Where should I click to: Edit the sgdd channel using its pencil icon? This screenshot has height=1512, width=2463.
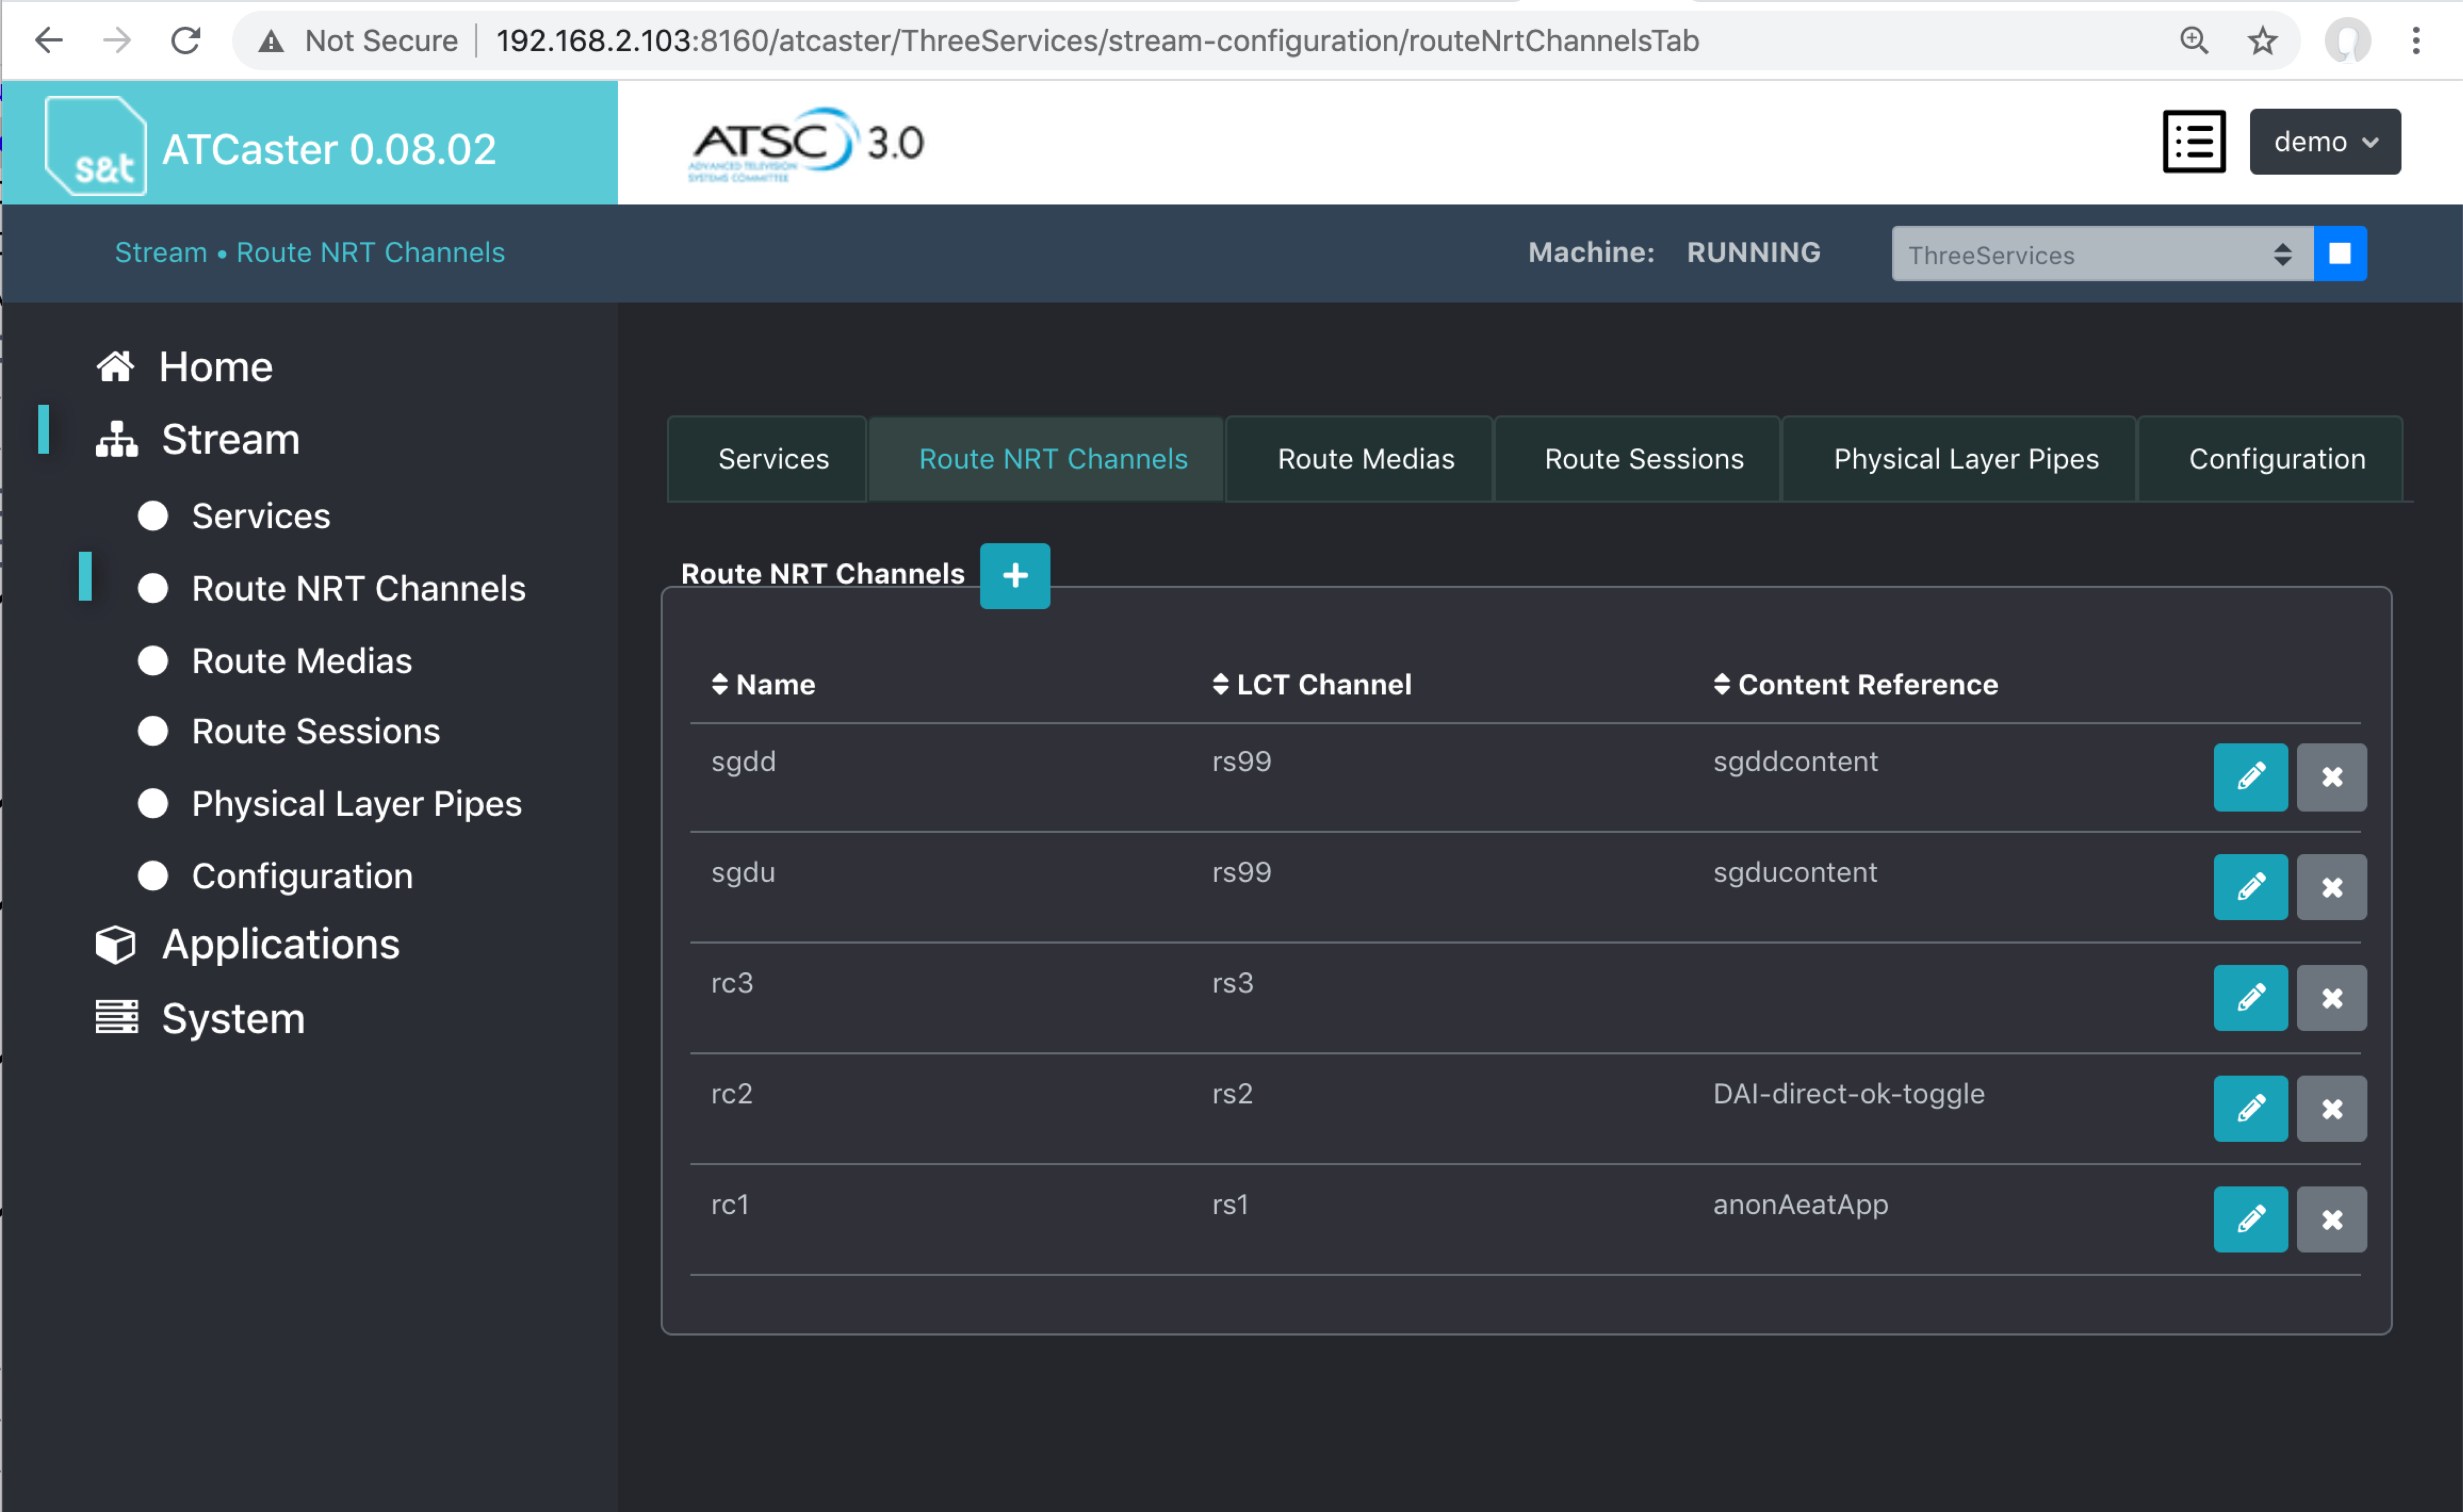click(2250, 777)
